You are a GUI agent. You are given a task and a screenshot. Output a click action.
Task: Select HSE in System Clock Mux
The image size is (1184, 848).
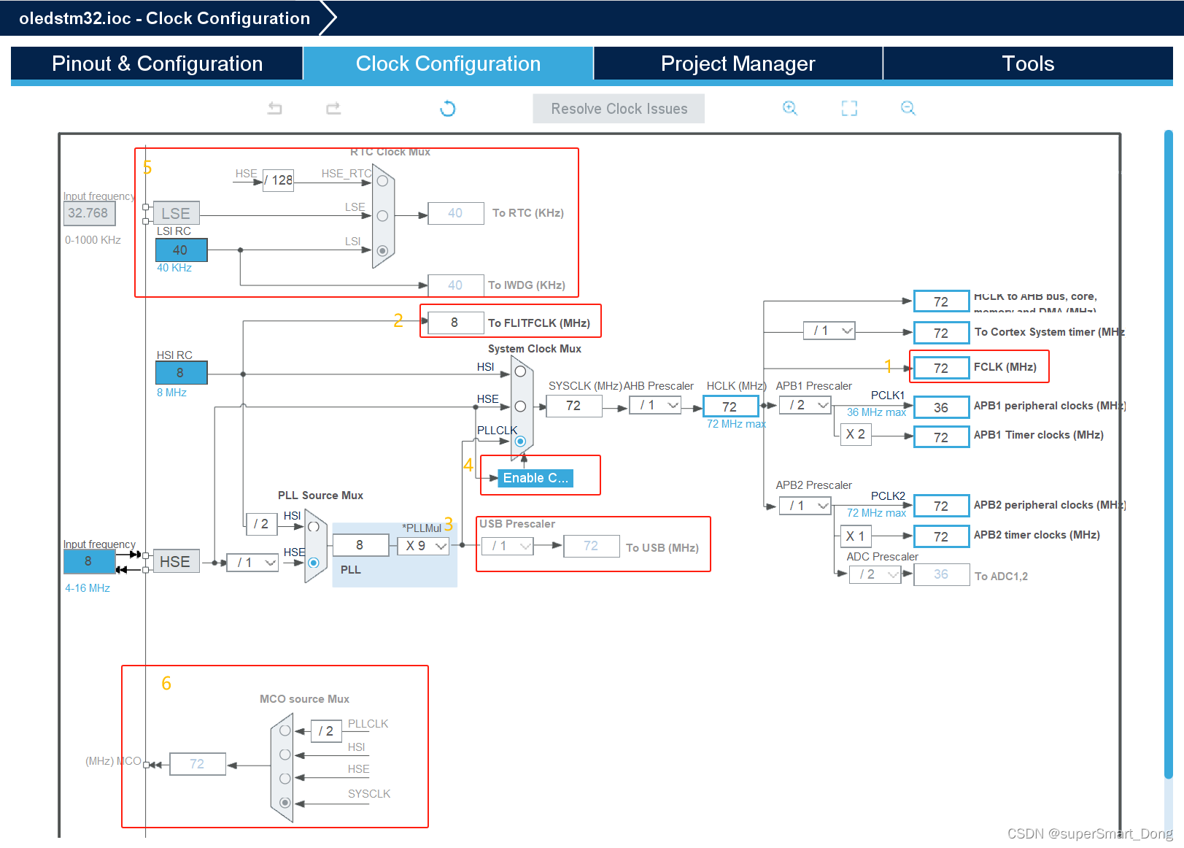tap(520, 406)
